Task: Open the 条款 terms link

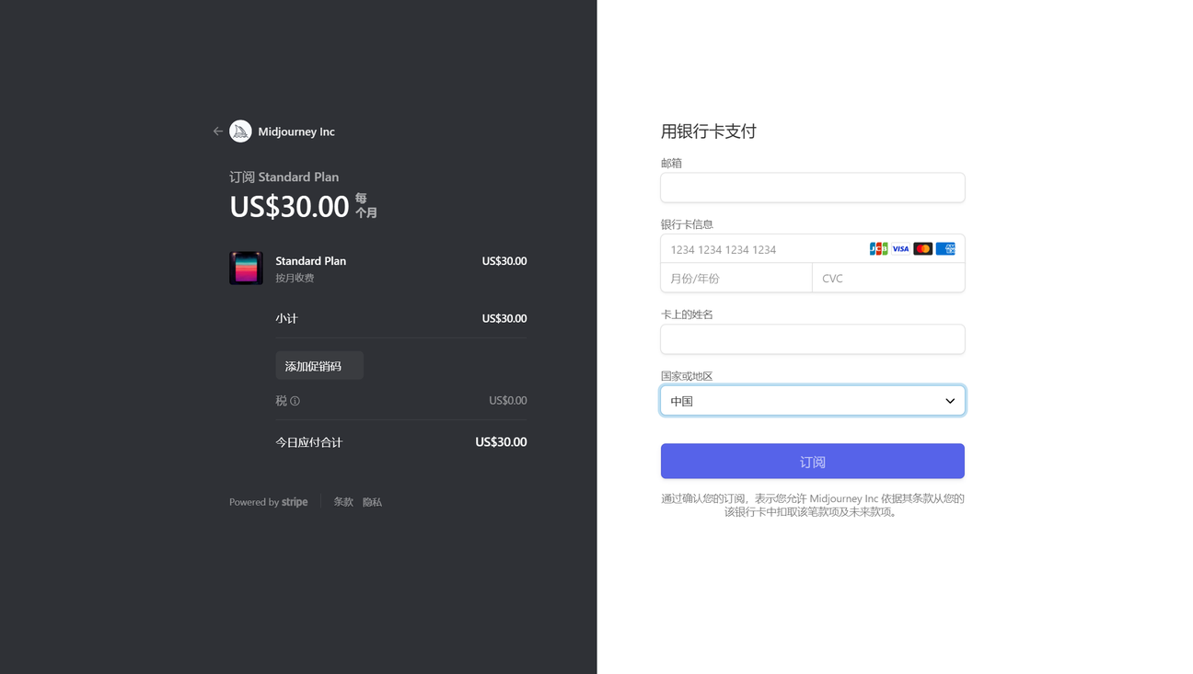Action: (343, 502)
